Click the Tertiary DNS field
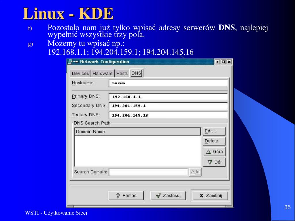 168,115
